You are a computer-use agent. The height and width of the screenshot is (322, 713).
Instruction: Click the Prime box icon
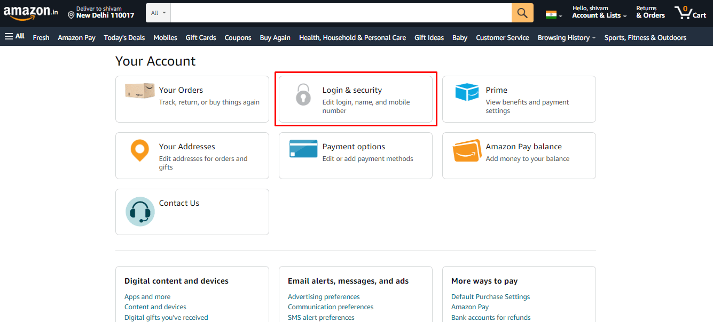pos(467,92)
